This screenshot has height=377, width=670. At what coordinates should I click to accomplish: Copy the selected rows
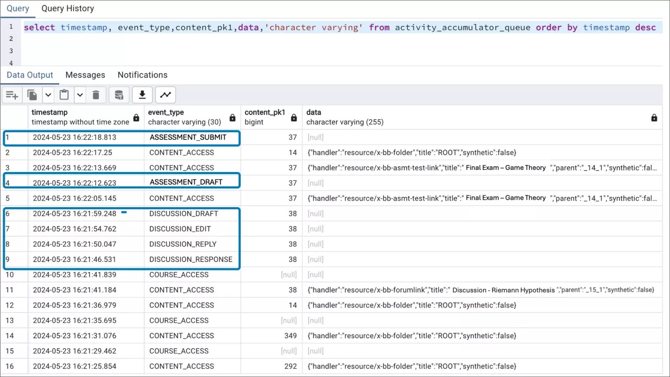tap(32, 95)
